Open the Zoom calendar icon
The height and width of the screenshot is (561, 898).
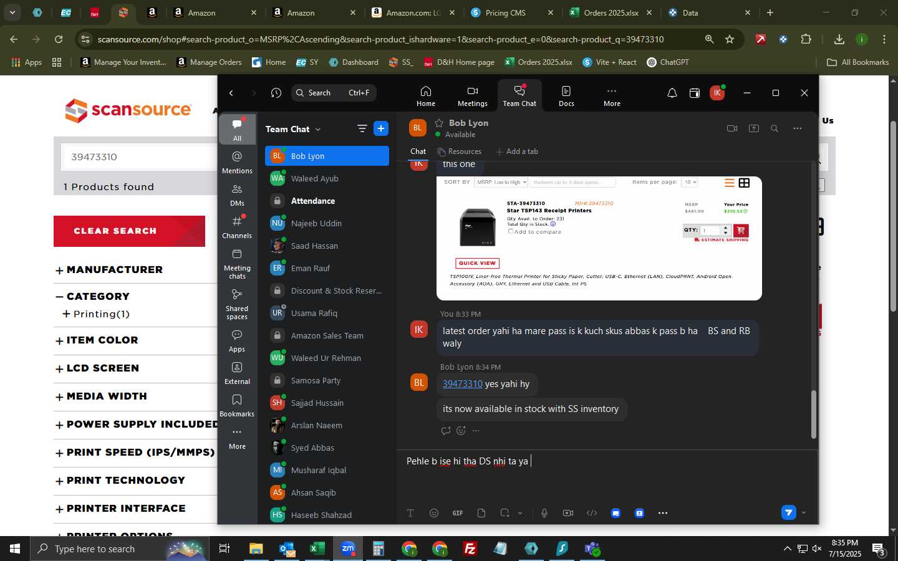(x=695, y=93)
